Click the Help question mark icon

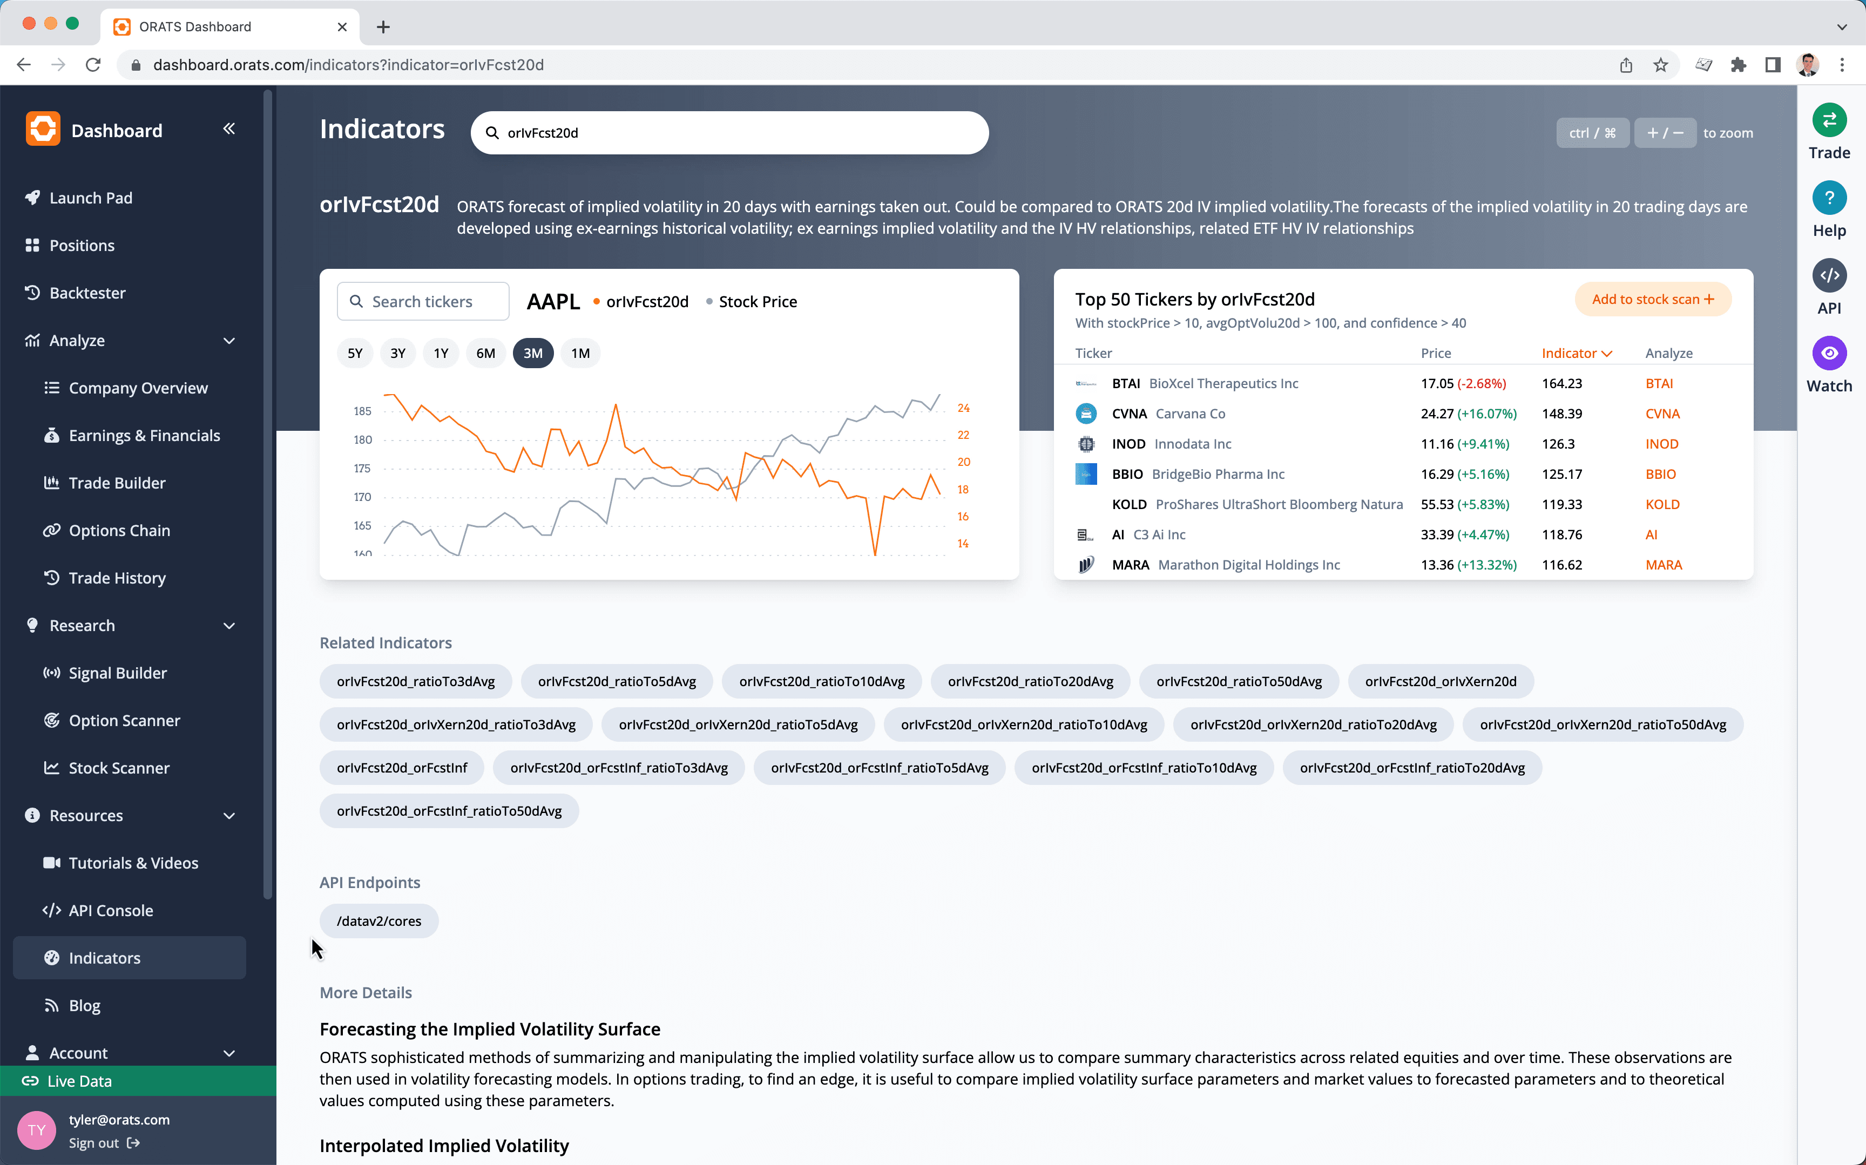[x=1829, y=198]
